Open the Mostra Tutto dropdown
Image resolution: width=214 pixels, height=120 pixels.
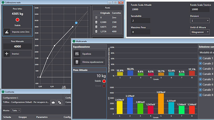tap(16, 110)
